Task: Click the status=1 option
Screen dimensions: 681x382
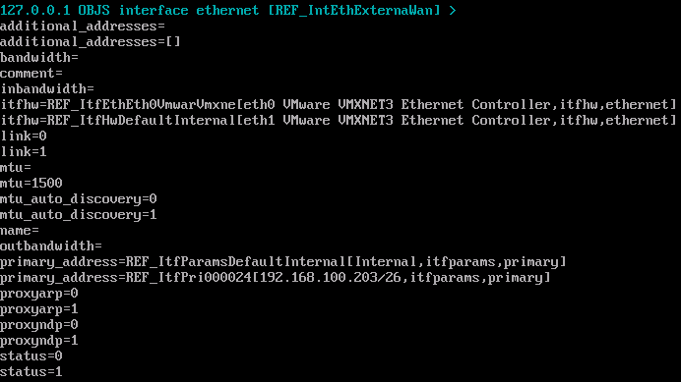Action: tap(31, 371)
